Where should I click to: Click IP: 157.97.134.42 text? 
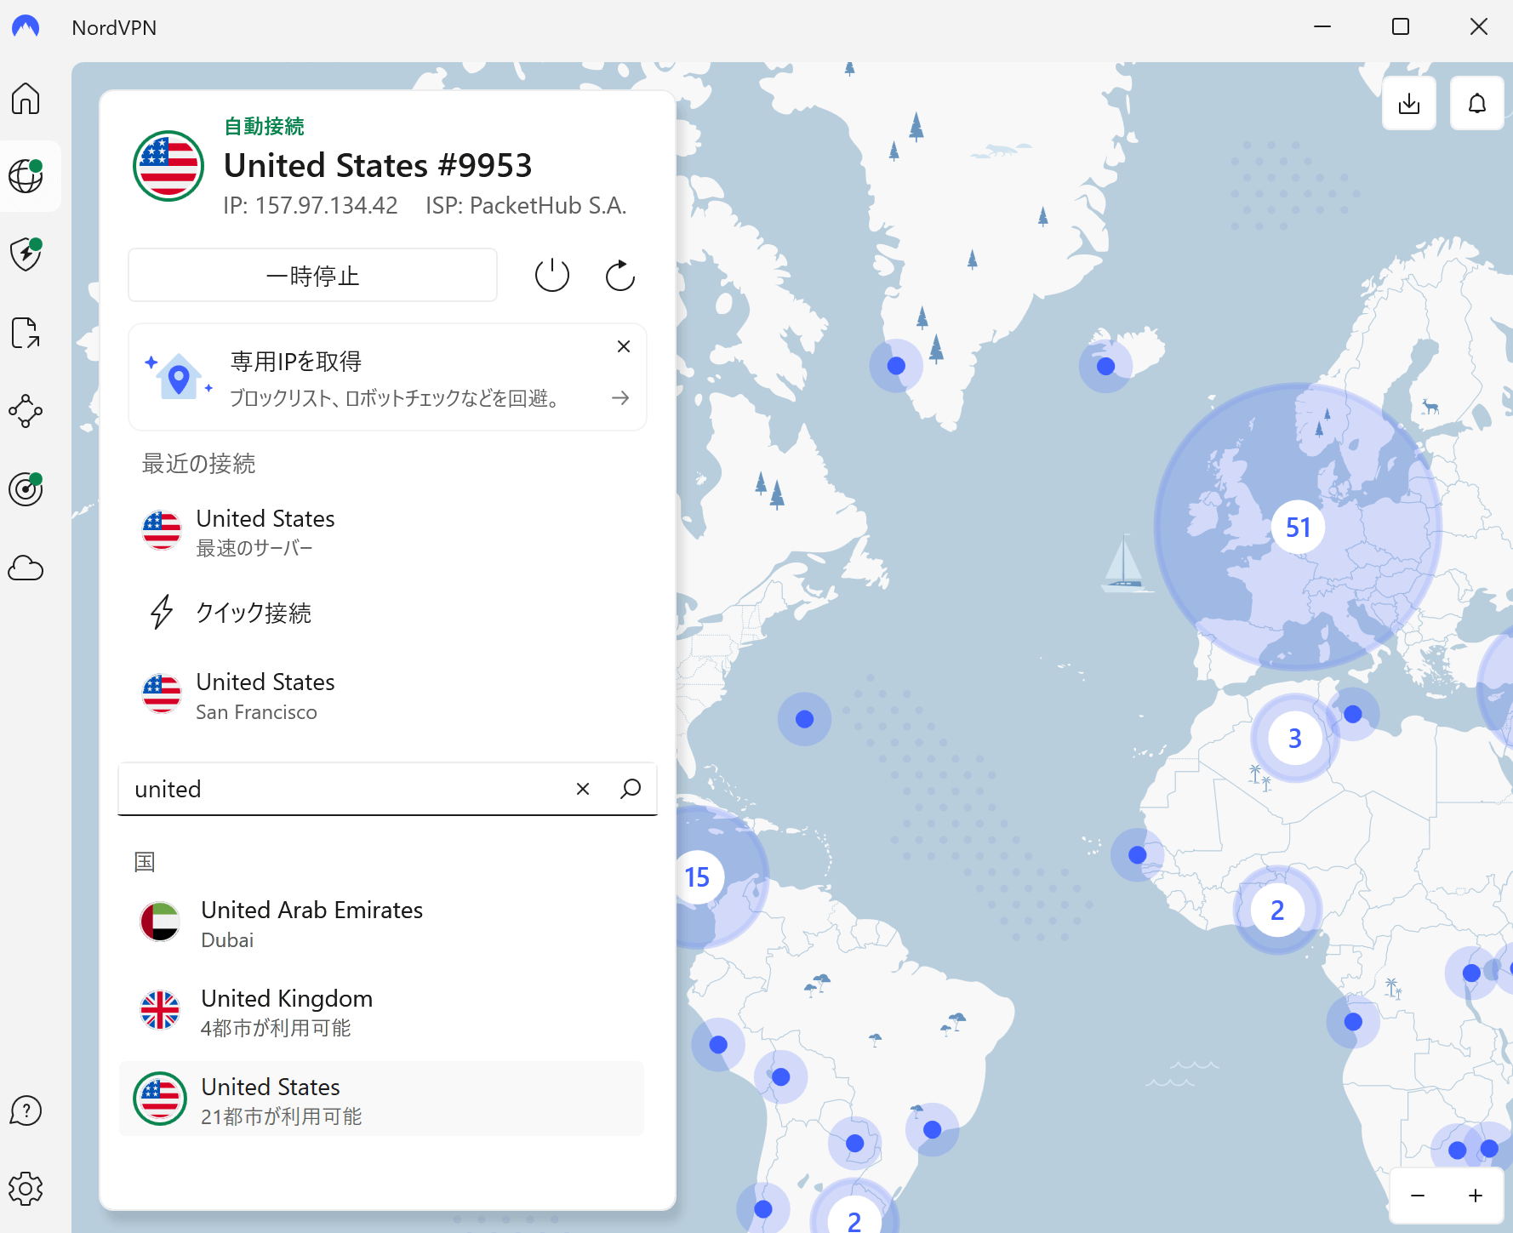311,206
